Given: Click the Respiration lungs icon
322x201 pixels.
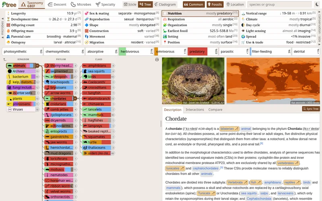Looking at the screenshot, I should (165, 19).
